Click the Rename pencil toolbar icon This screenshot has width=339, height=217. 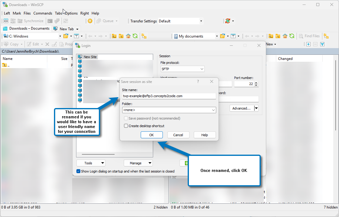point(54,44)
